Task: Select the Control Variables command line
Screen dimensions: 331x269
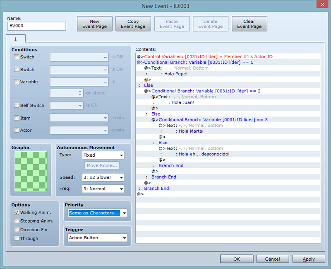Action: [x=228, y=56]
